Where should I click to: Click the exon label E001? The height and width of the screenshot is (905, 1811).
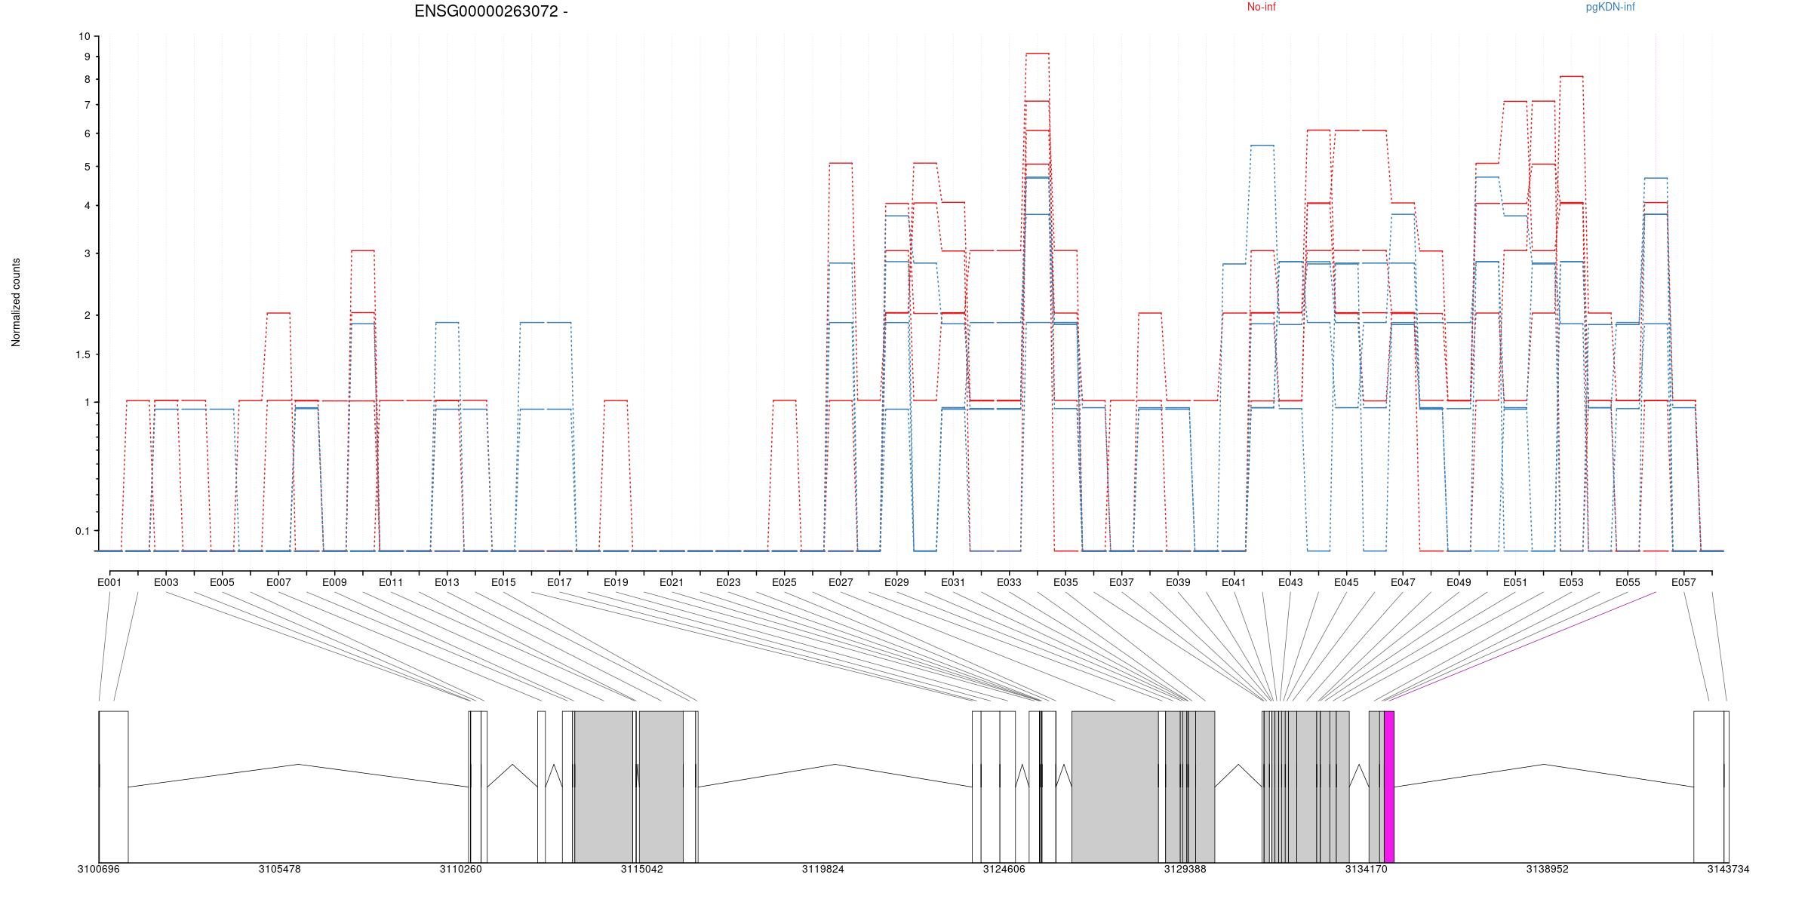[109, 582]
